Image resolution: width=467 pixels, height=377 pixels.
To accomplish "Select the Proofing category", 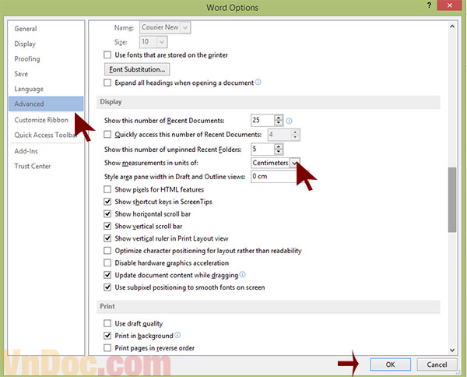I will [x=27, y=58].
